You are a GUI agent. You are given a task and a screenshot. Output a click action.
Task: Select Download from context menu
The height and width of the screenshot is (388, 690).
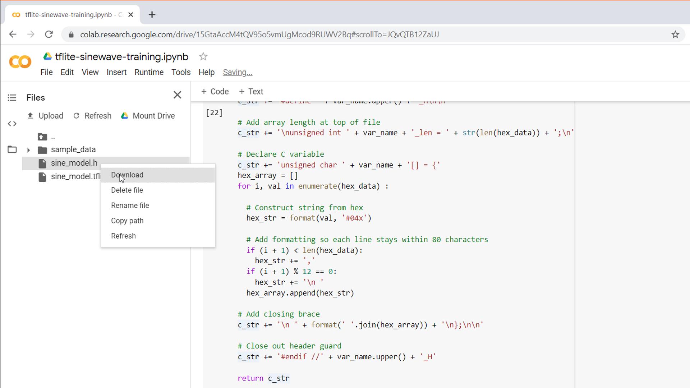(x=127, y=175)
